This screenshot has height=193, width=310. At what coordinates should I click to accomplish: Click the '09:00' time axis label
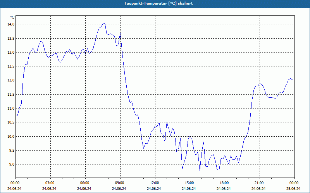(119, 183)
